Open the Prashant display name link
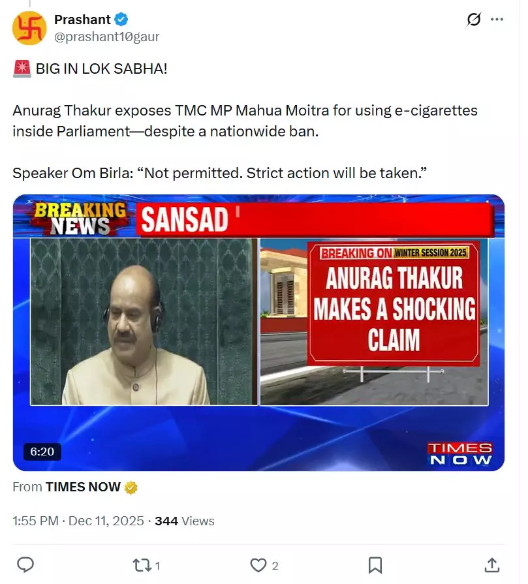The image size is (528, 584). [x=82, y=20]
